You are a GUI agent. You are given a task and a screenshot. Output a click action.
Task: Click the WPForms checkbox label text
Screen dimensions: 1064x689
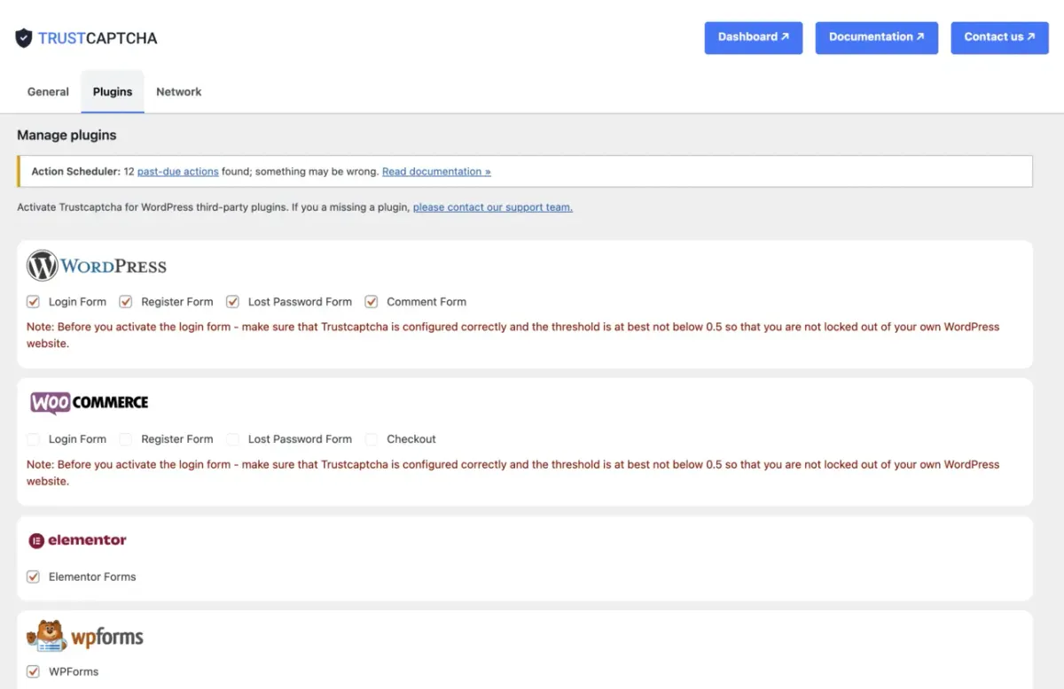[x=74, y=671]
